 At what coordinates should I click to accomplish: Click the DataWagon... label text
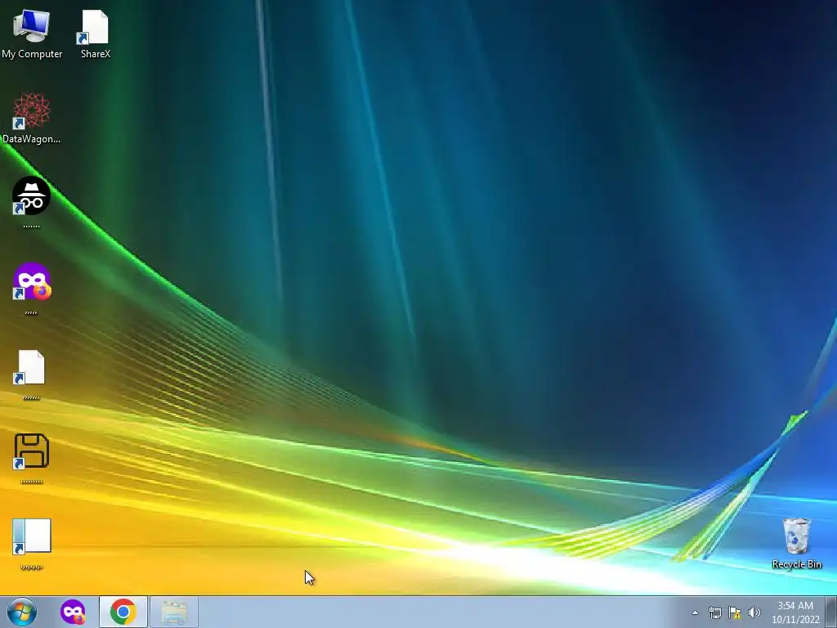pos(32,139)
